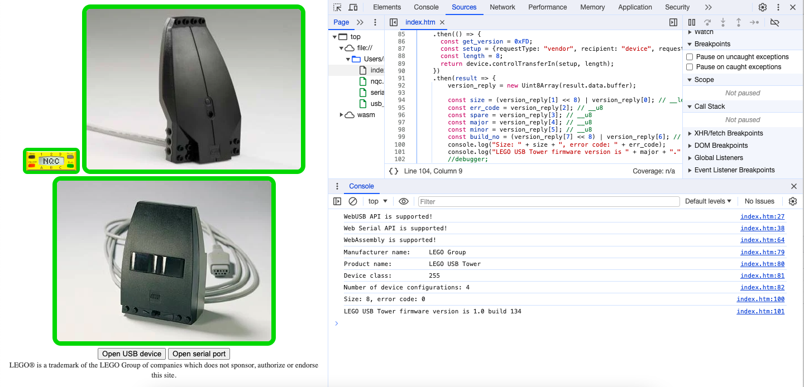804x387 pixels.
Task: Open the index.htm:100 source link
Action: click(760, 299)
